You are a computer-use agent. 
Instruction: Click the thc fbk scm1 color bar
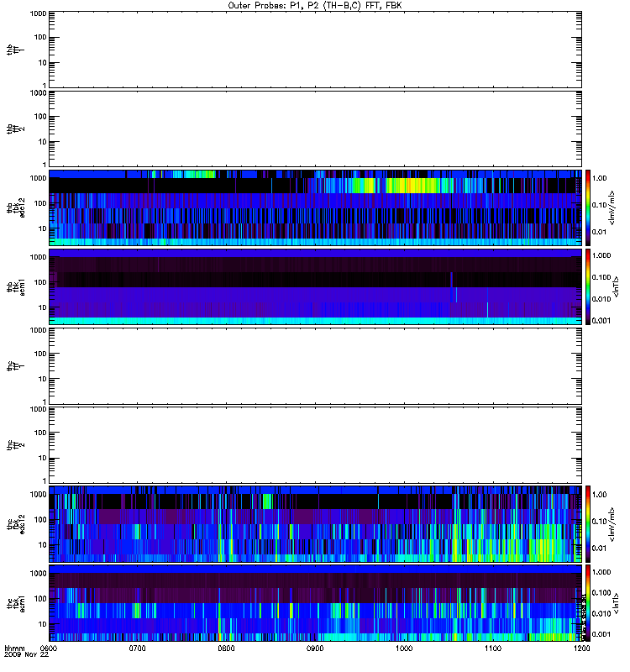pyautogui.click(x=588, y=603)
